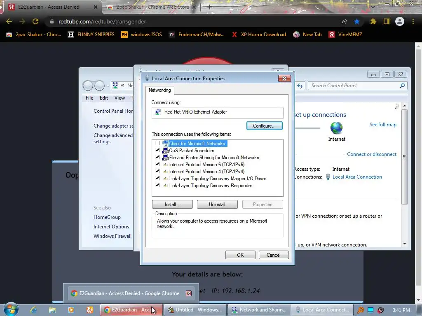This screenshot has width=422, height=316.
Task: Open Windows Media Player taskbar icon
Action: (71, 310)
